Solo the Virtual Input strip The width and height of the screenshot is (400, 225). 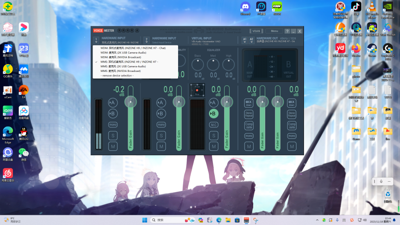[x=214, y=136]
